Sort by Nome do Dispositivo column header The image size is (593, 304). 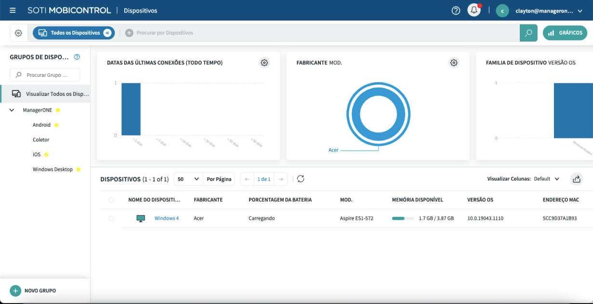[x=154, y=200]
